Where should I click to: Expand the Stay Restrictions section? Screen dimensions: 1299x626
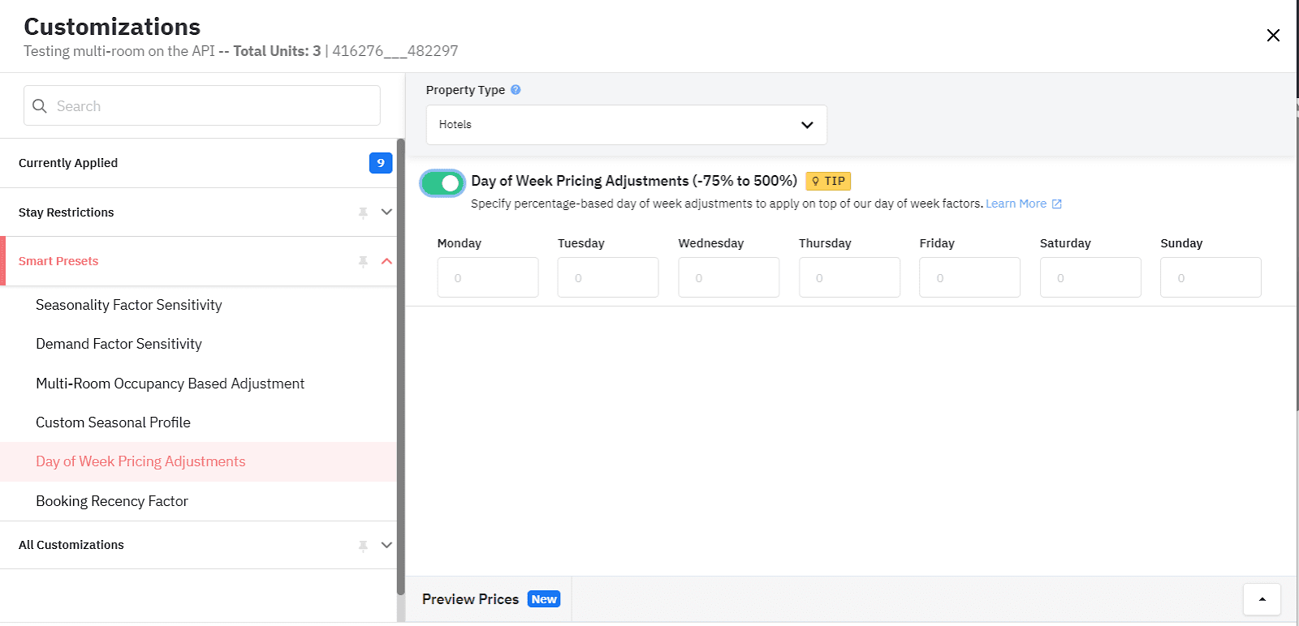click(x=386, y=212)
